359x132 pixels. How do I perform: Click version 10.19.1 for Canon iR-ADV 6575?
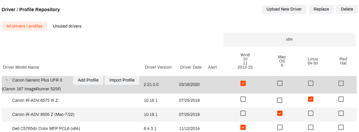(x=151, y=100)
